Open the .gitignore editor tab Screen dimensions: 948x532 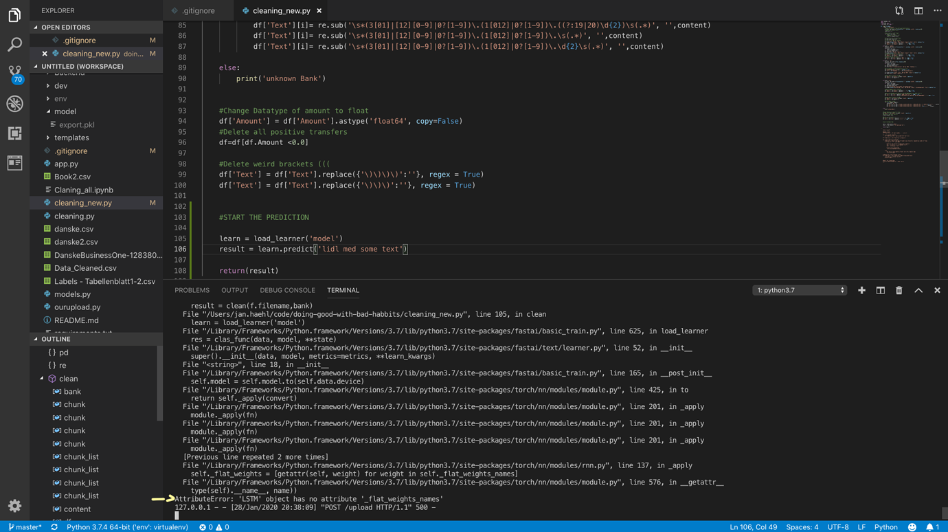coord(197,10)
